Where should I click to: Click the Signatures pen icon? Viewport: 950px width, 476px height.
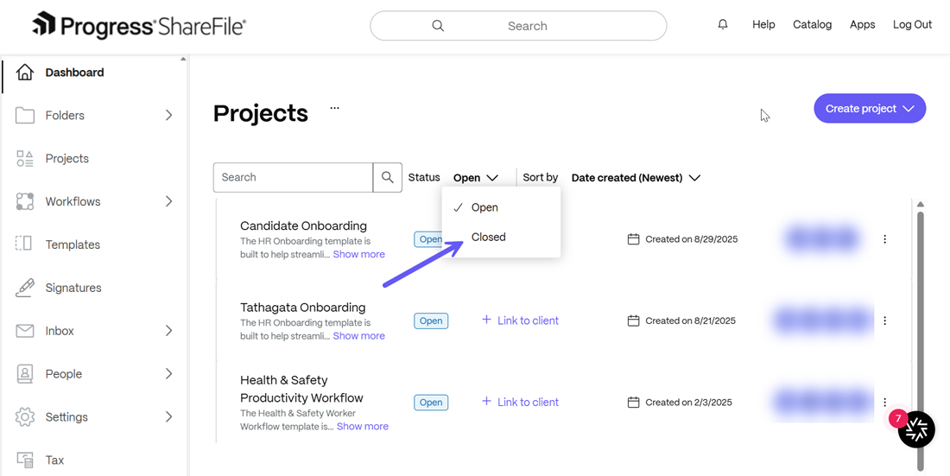click(x=25, y=288)
